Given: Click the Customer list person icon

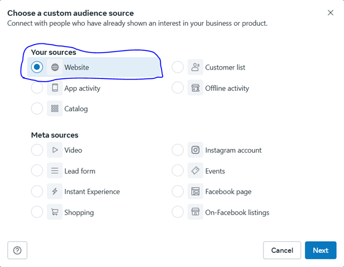Looking at the screenshot, I should [195, 67].
